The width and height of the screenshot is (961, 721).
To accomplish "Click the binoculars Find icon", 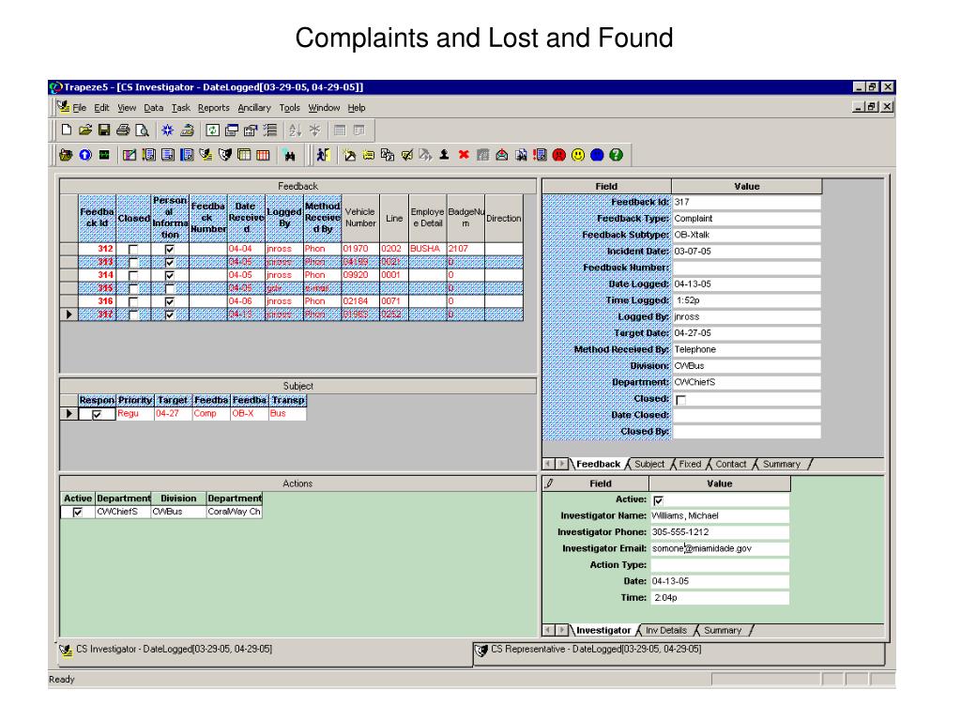I will pyautogui.click(x=289, y=155).
